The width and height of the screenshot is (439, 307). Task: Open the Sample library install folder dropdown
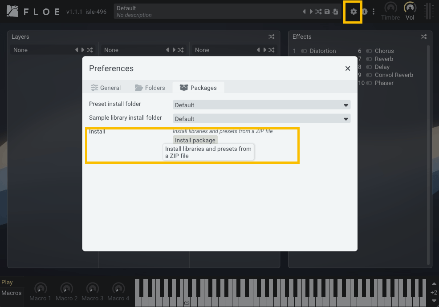[261, 119]
